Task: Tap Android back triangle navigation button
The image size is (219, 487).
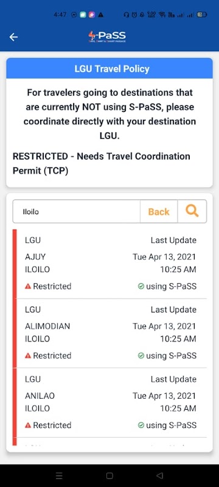Action: [x=160, y=475]
